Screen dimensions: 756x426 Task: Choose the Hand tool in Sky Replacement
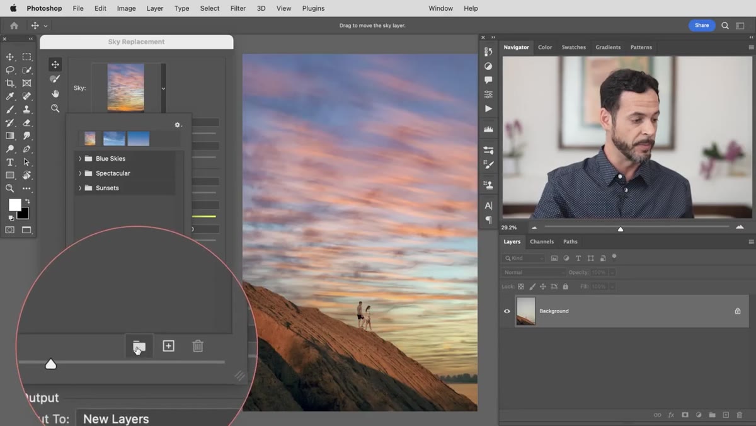point(55,93)
